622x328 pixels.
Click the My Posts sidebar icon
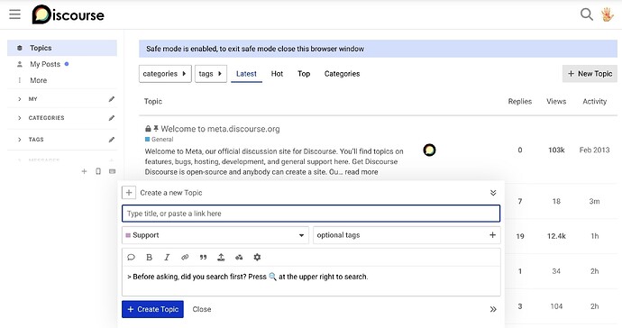click(20, 64)
